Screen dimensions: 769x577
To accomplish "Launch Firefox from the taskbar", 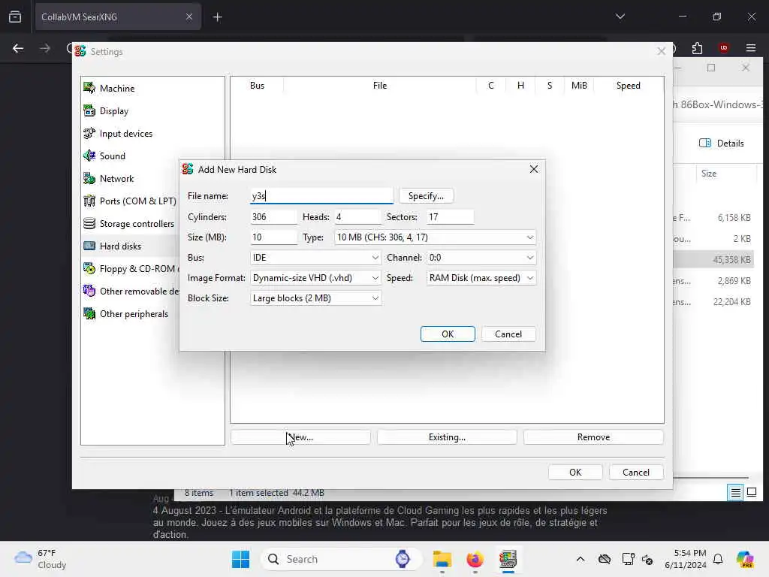I will [475, 559].
